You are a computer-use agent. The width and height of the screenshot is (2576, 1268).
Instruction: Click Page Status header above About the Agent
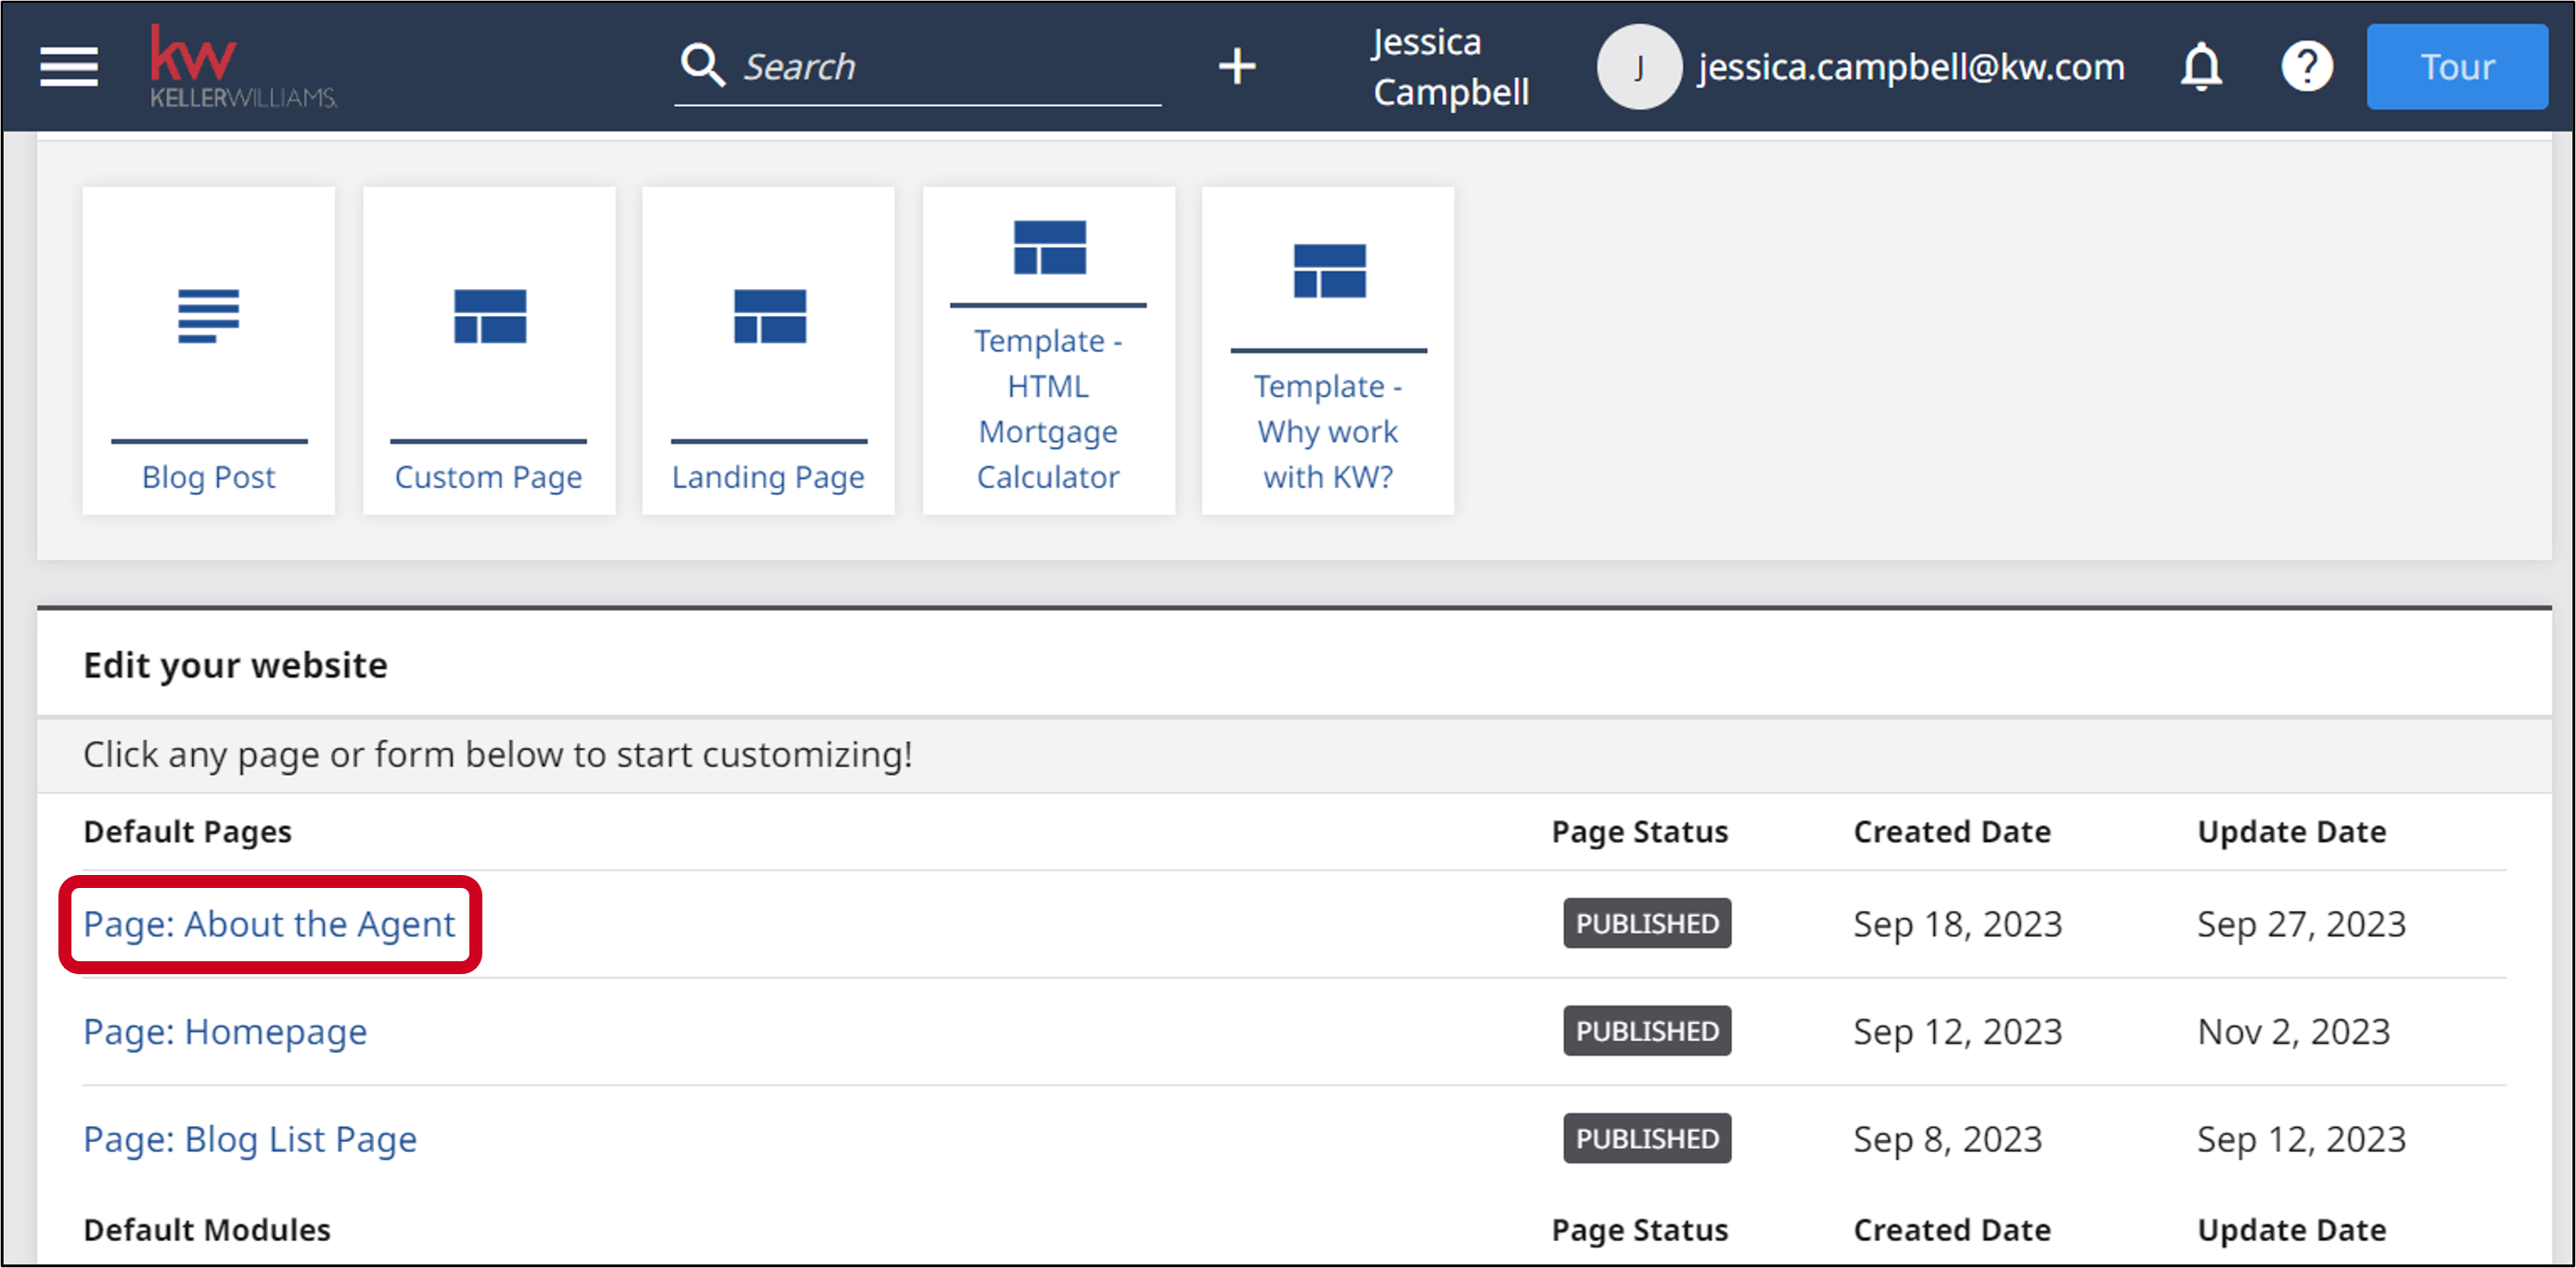click(x=1639, y=831)
